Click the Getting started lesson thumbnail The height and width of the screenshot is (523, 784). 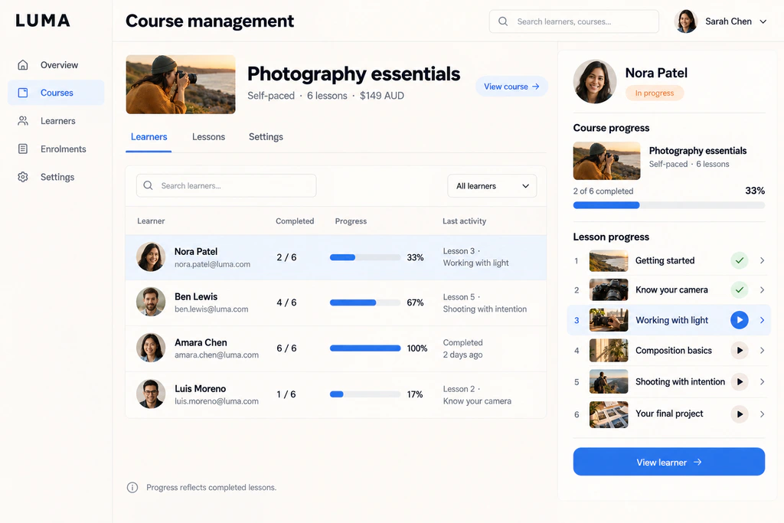[609, 260]
